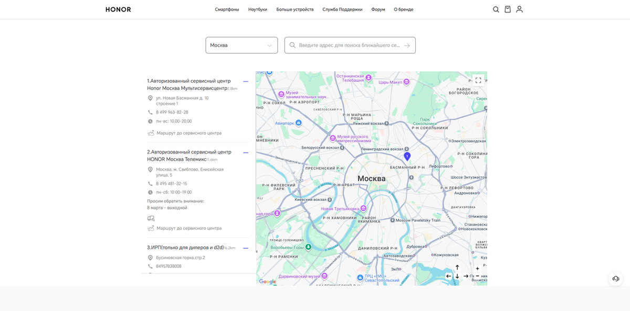
Task: Zoom out on the map
Action: coord(477,276)
